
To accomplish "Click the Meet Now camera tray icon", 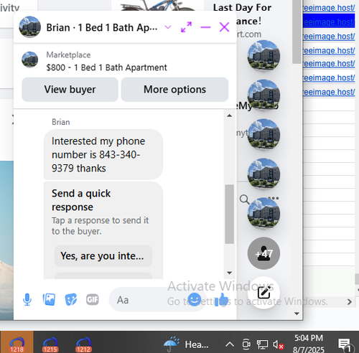I will point(246,344).
